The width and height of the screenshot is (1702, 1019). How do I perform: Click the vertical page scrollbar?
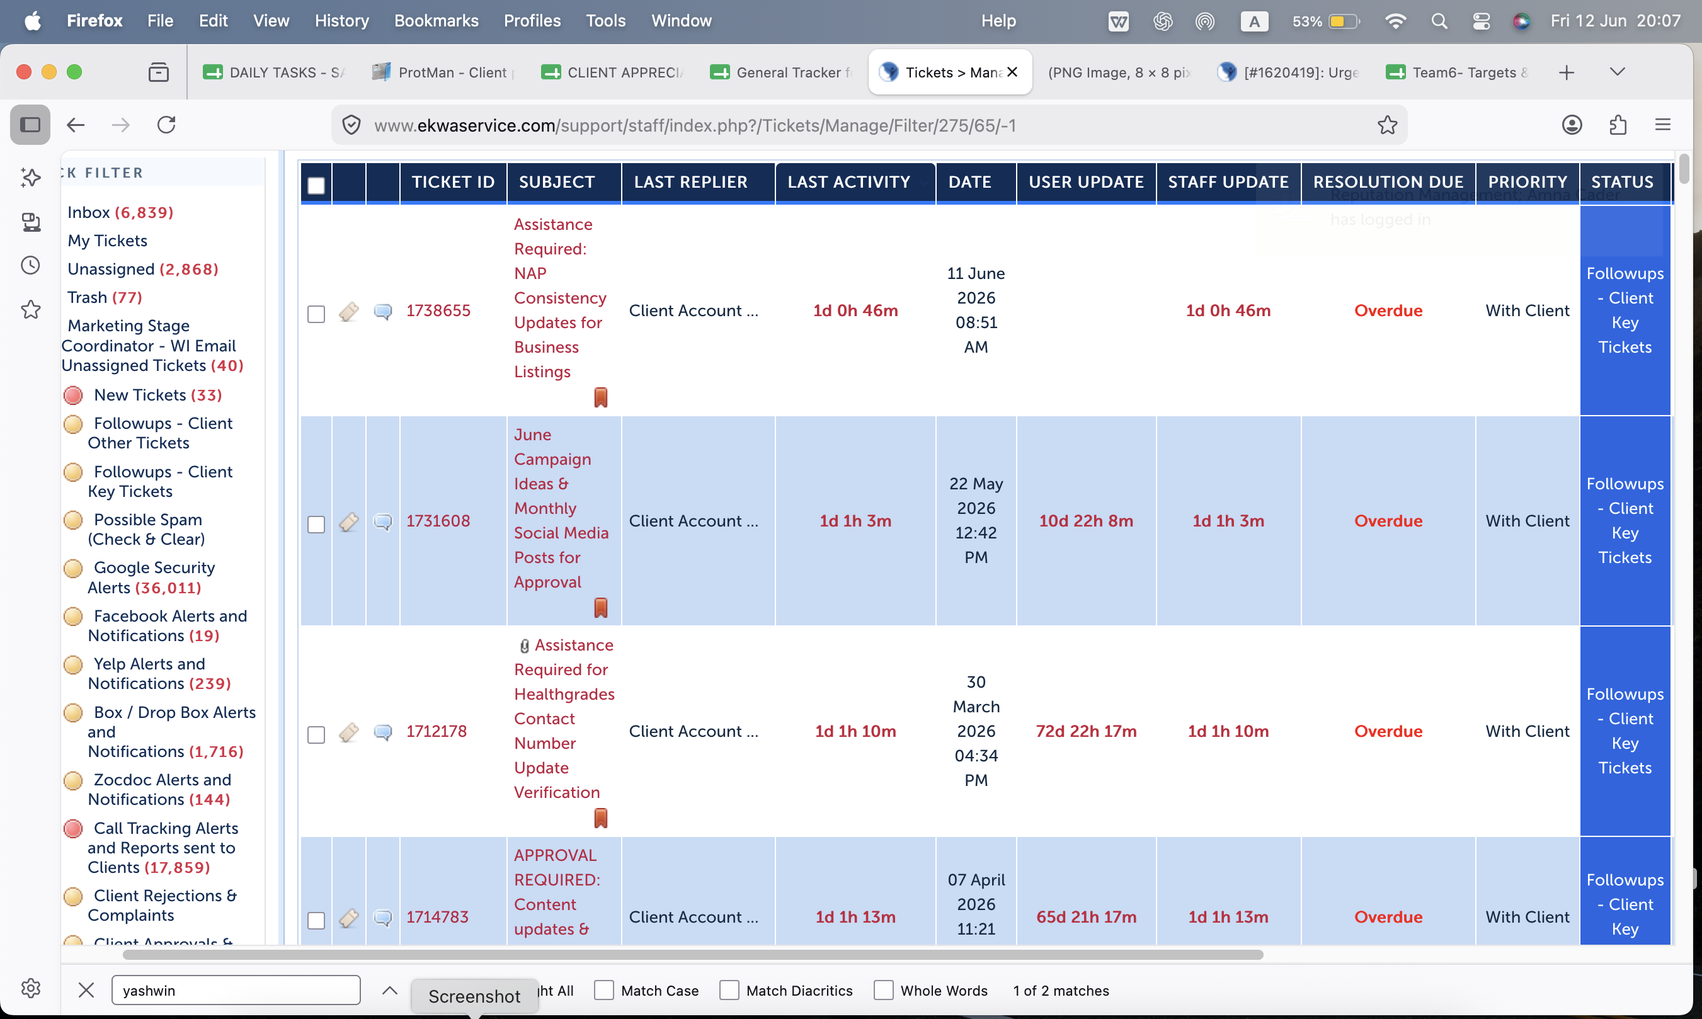pos(1684,169)
